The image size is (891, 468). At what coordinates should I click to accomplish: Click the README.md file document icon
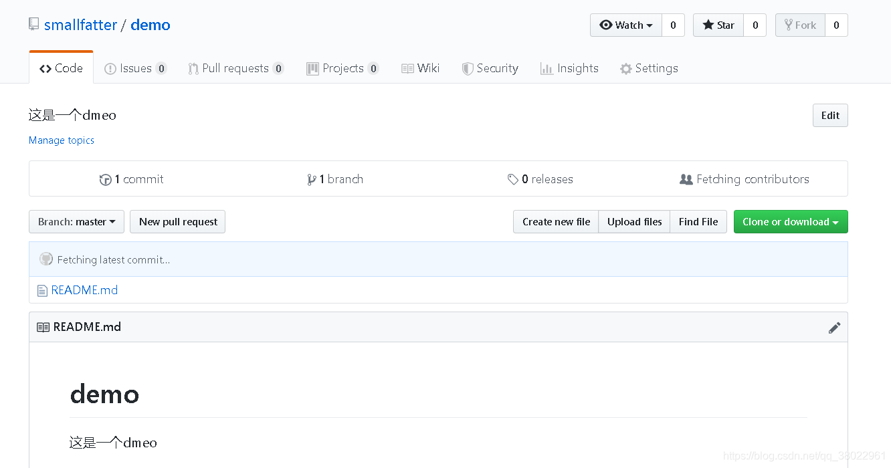43,291
